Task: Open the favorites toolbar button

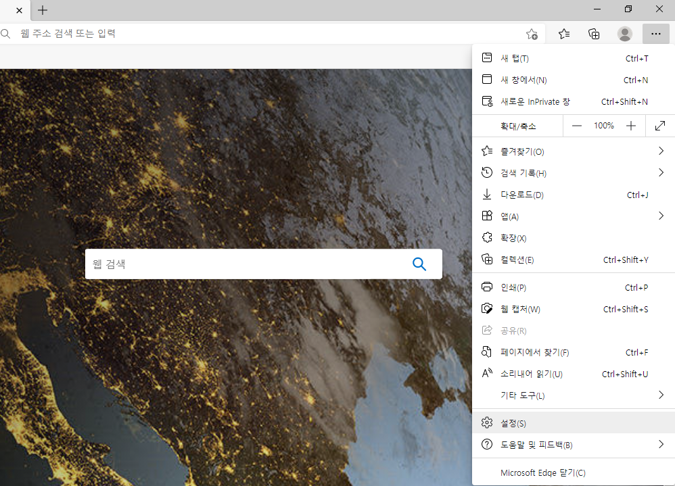Action: pyautogui.click(x=564, y=34)
